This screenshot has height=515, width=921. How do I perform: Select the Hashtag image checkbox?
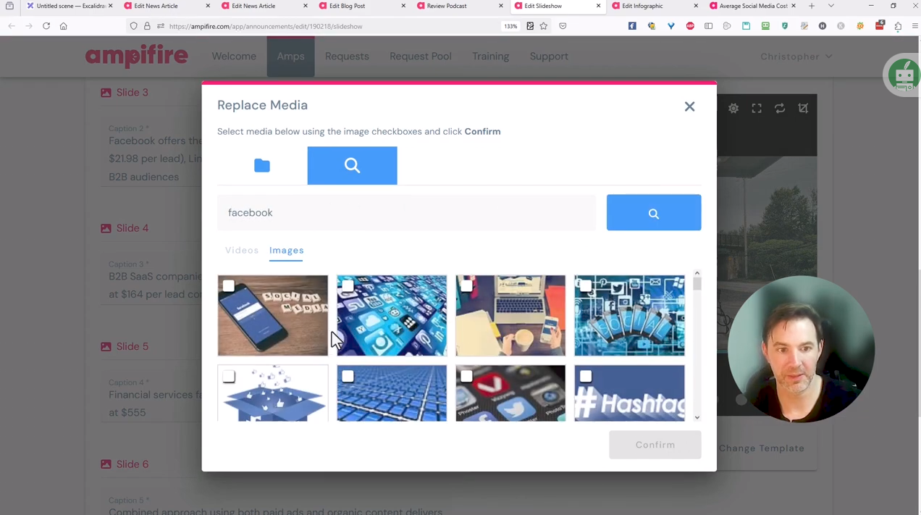[586, 376]
